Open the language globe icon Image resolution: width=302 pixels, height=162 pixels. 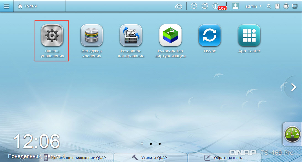(x=286, y=6)
